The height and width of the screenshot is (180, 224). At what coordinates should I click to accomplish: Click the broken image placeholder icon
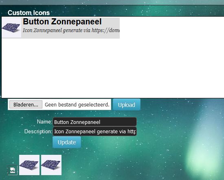(13, 170)
